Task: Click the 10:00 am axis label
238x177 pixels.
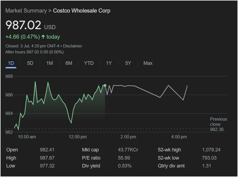Action: pyautogui.click(x=27, y=137)
